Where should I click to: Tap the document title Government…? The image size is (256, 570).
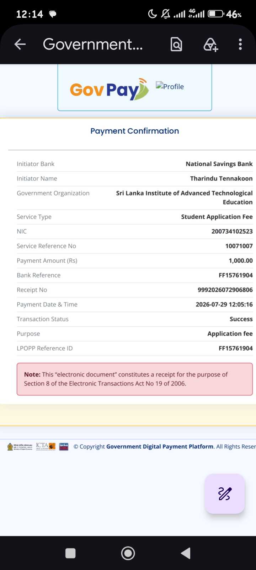tap(93, 45)
